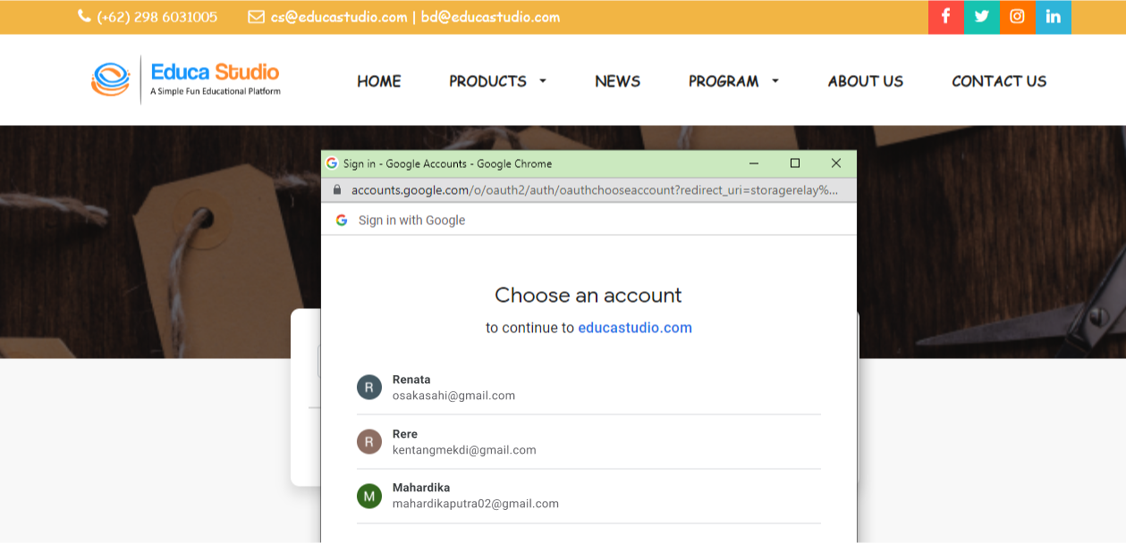Click the envelope email icon
The image size is (1126, 543).
(x=256, y=17)
